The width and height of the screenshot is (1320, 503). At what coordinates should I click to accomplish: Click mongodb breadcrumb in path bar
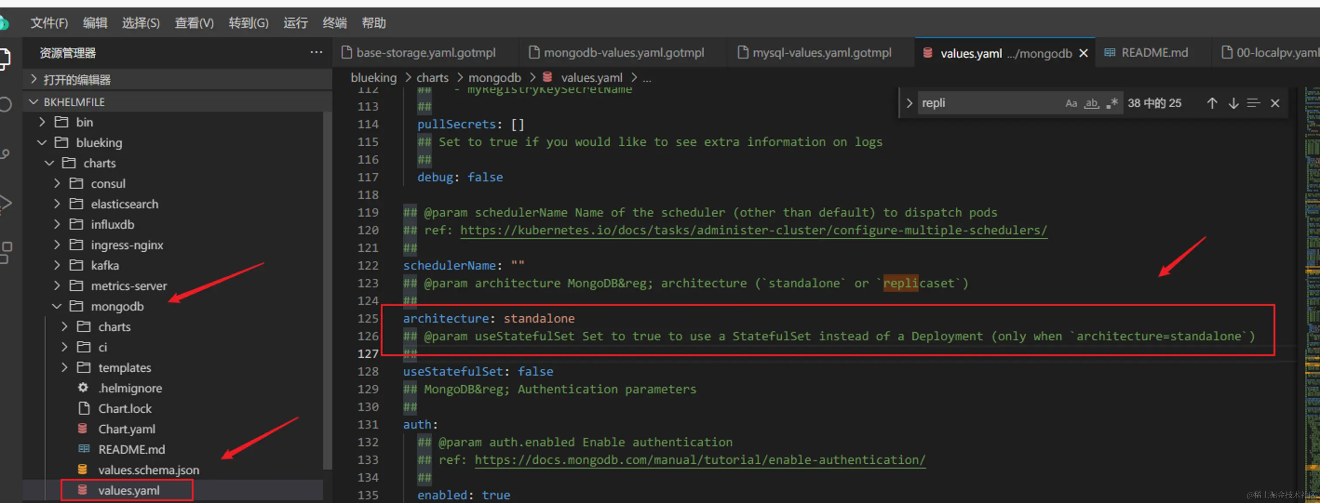(x=494, y=78)
